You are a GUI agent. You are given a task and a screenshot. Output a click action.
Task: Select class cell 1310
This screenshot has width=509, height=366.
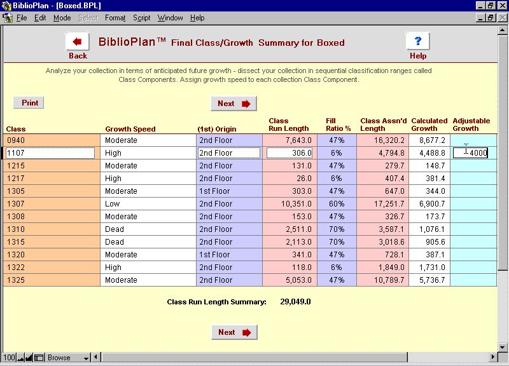pos(52,229)
